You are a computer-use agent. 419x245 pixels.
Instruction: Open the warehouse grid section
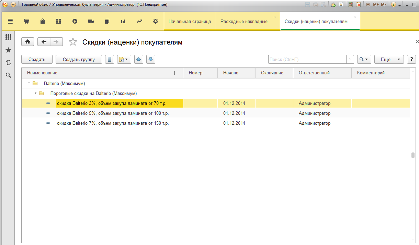pos(58,21)
